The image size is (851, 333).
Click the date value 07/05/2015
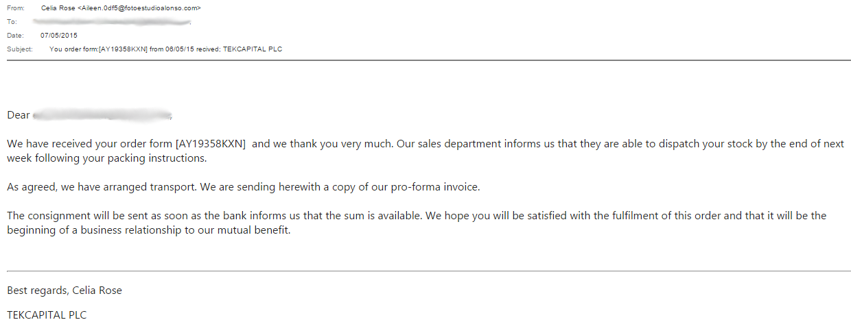point(58,36)
